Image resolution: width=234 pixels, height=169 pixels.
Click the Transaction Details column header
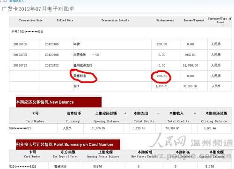(115, 21)
